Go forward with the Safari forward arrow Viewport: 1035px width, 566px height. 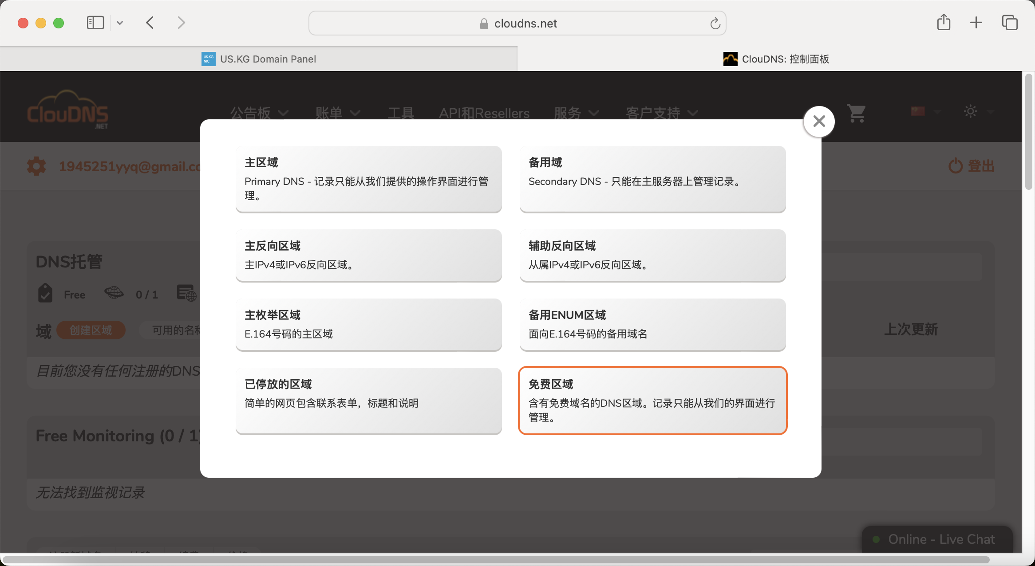tap(181, 23)
